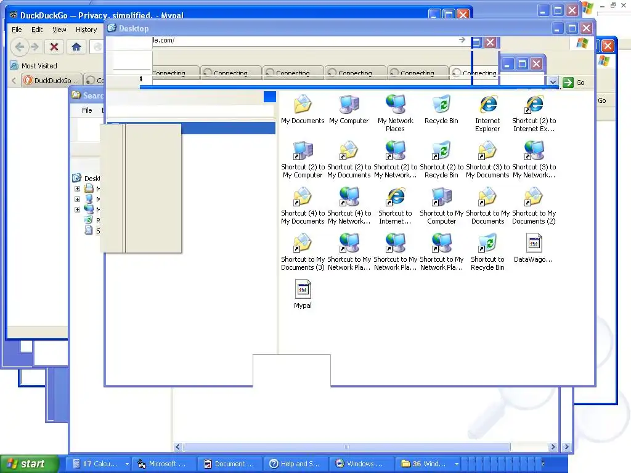Open the File menu in Mypal
The image size is (631, 473).
tap(17, 30)
